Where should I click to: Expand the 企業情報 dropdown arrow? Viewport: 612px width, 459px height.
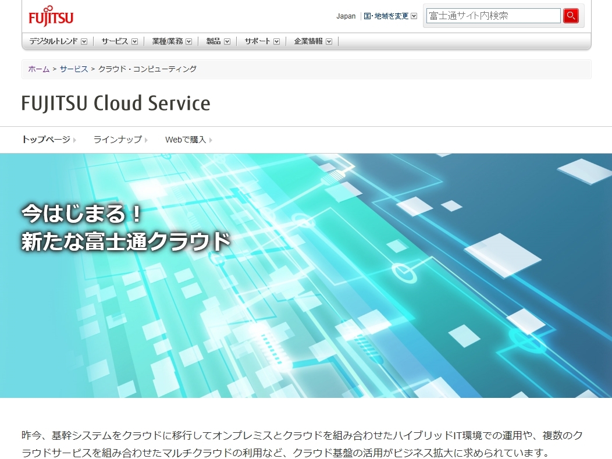[x=329, y=41]
